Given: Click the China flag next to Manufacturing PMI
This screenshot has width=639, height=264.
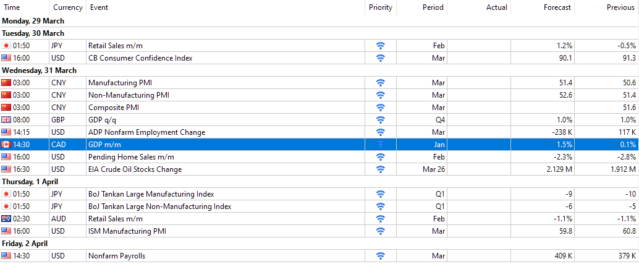Looking at the screenshot, I should [x=6, y=83].
